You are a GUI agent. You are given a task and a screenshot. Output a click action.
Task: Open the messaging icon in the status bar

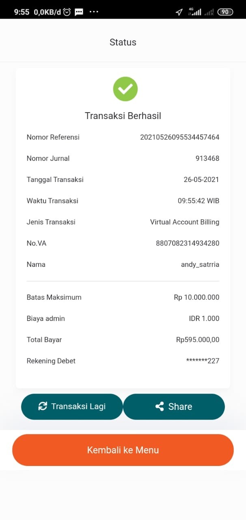point(79,11)
